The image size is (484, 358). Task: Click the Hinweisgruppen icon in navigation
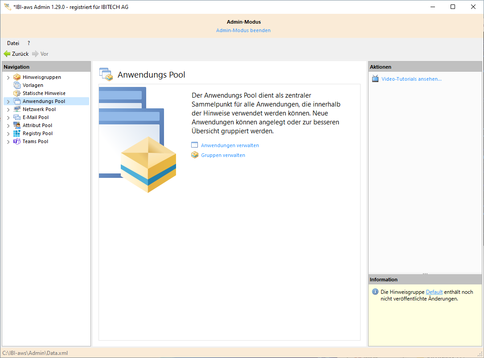(17, 77)
